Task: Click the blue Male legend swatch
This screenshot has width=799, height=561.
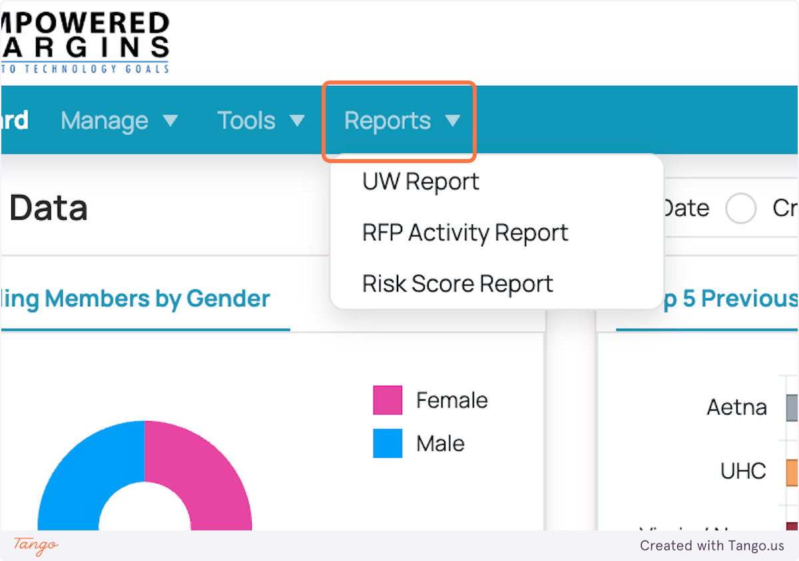Action: point(388,443)
